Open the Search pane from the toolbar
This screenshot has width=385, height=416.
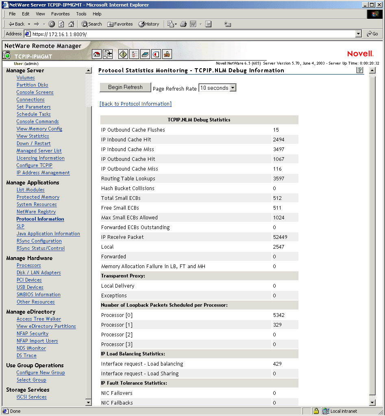tap(92, 24)
